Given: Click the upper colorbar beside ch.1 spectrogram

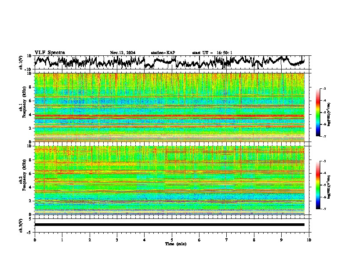Looking at the screenshot, I should [318, 113].
